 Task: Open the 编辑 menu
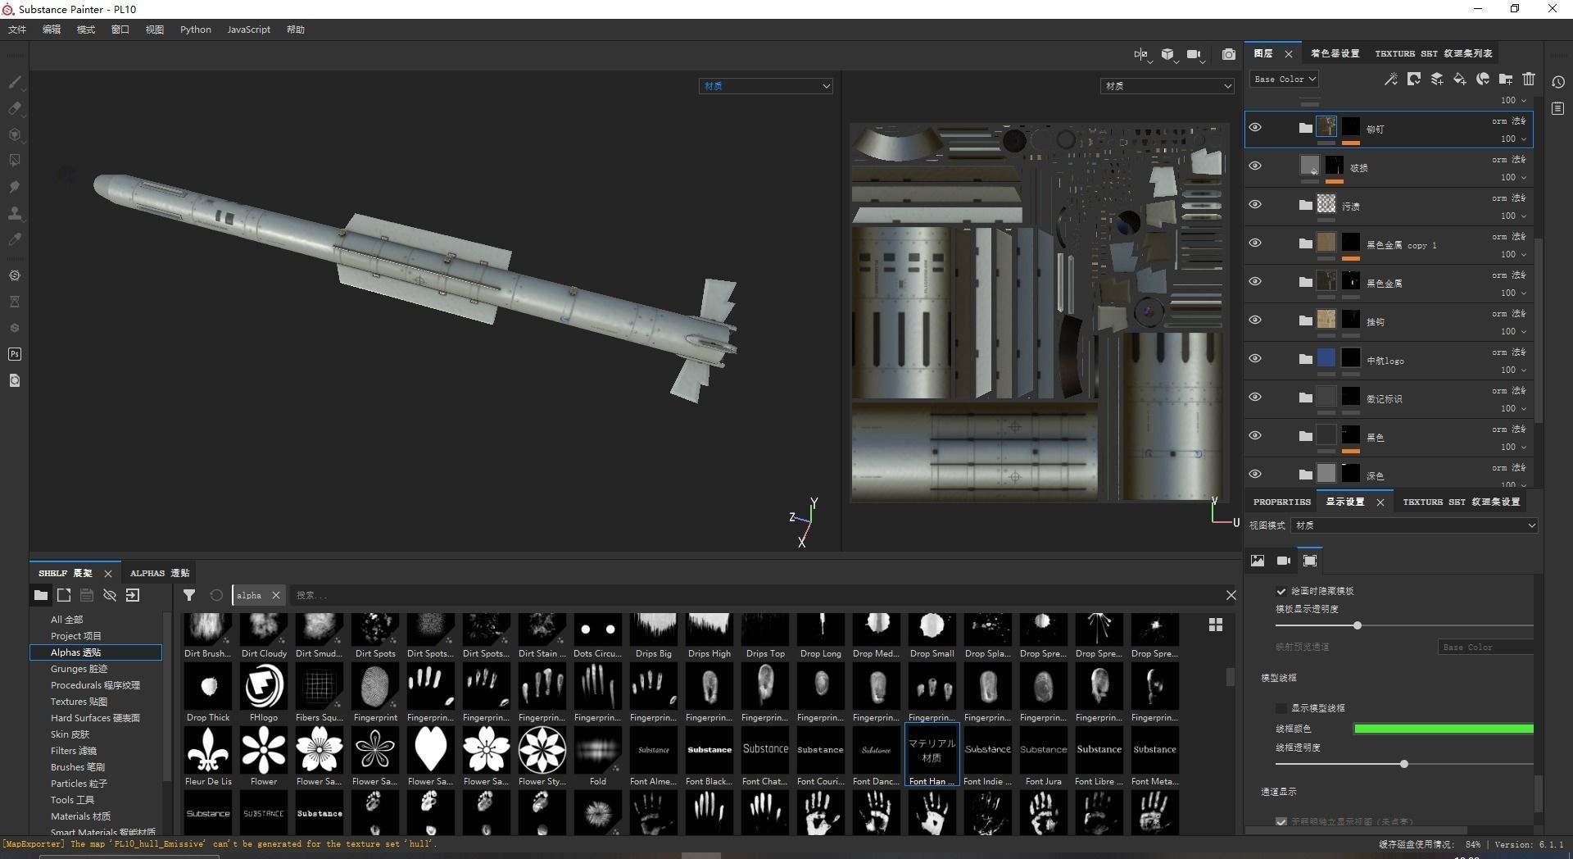pos(52,30)
